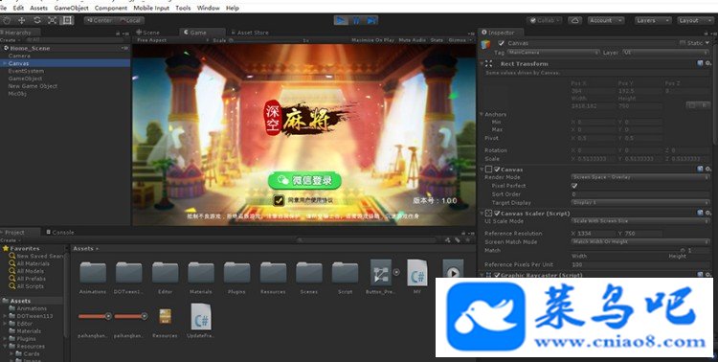Open the Component menu

tap(111, 8)
